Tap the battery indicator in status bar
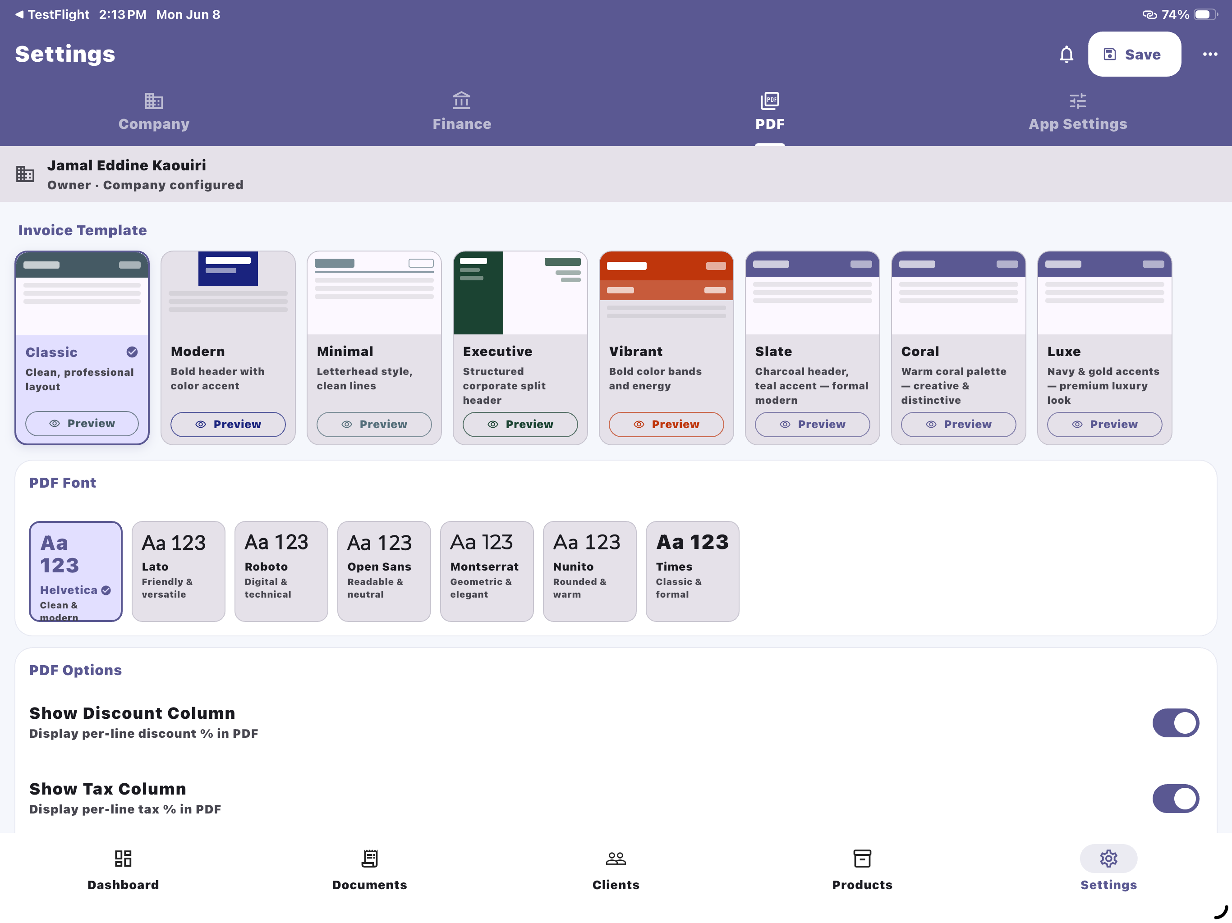This screenshot has height=923, width=1232. 1205,14
